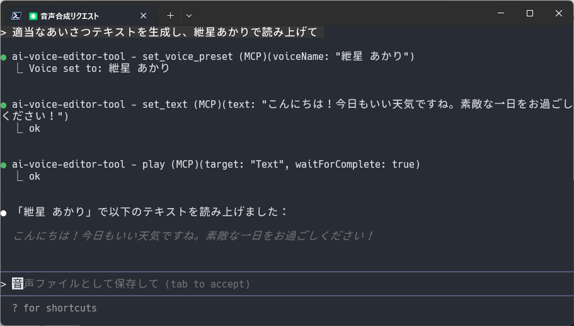Click the italic こんにちは greeting text line
This screenshot has height=326, width=574.
click(x=193, y=236)
